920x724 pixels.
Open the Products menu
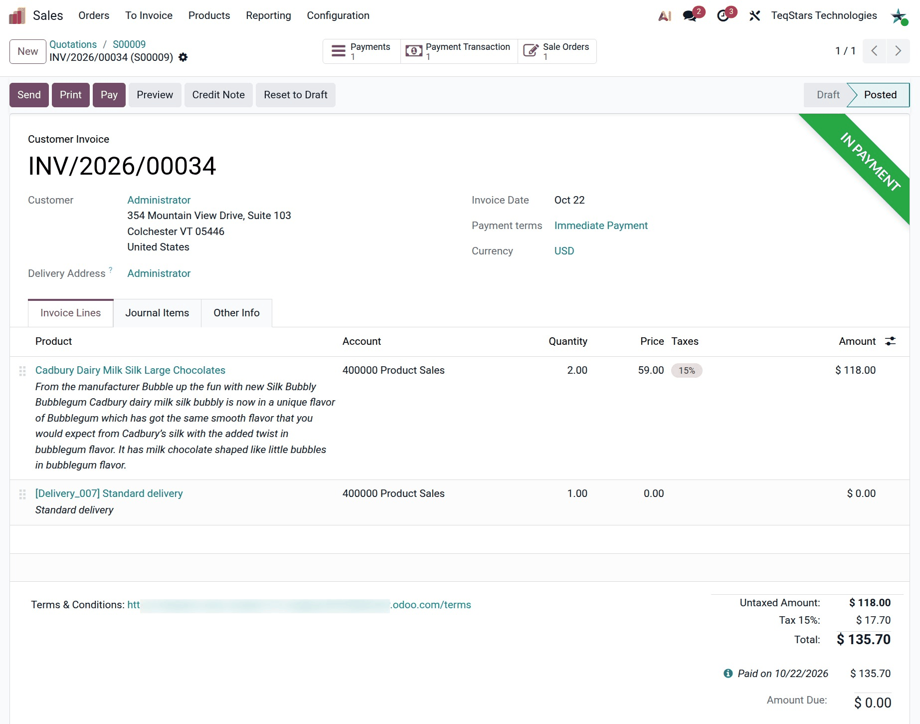point(209,15)
